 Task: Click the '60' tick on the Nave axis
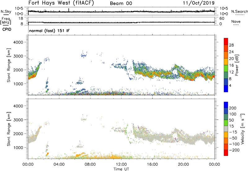222,19
